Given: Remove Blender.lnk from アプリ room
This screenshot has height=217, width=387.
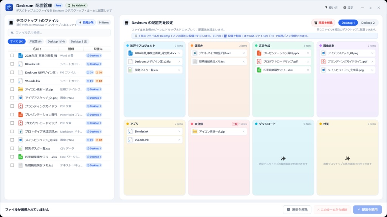Looking at the screenshot, I should 180,131.
